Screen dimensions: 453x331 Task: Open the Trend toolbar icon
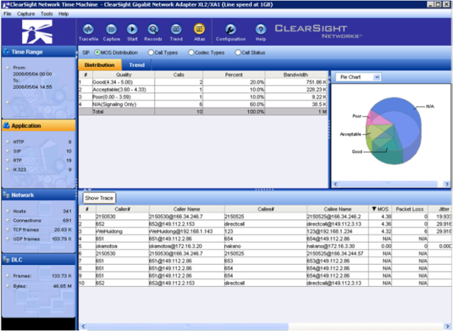[176, 29]
